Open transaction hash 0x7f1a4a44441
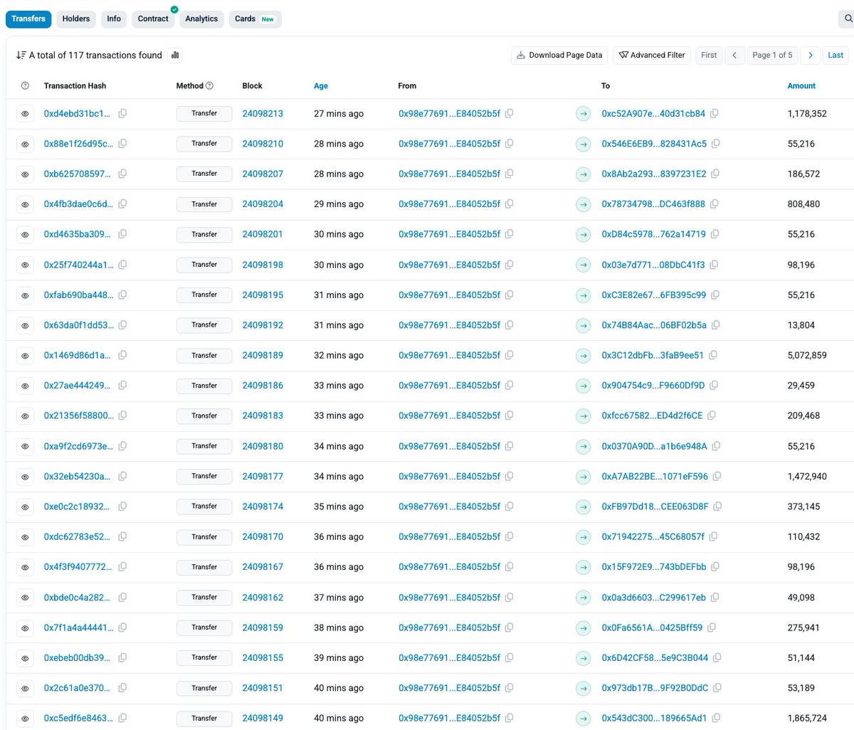The image size is (854, 730). pos(78,628)
